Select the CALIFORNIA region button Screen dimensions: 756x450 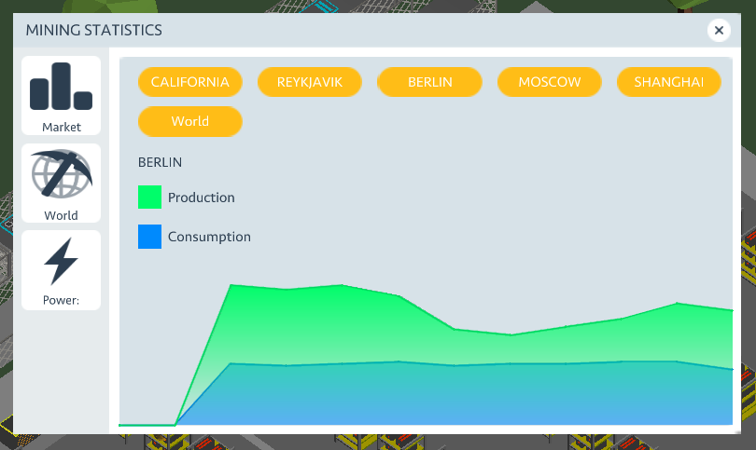(190, 82)
